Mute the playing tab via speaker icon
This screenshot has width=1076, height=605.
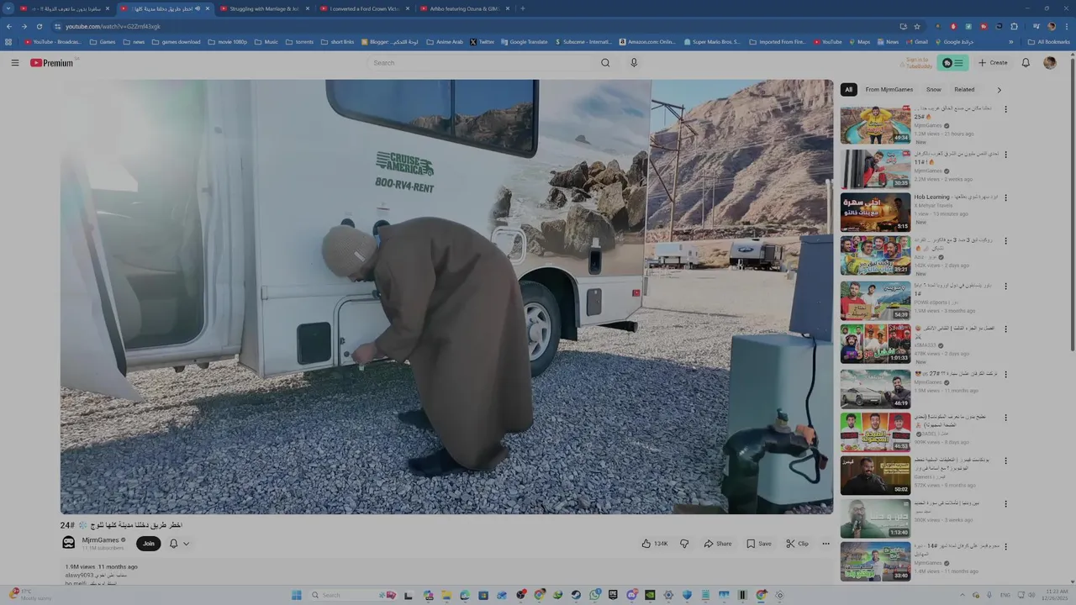[x=198, y=8]
